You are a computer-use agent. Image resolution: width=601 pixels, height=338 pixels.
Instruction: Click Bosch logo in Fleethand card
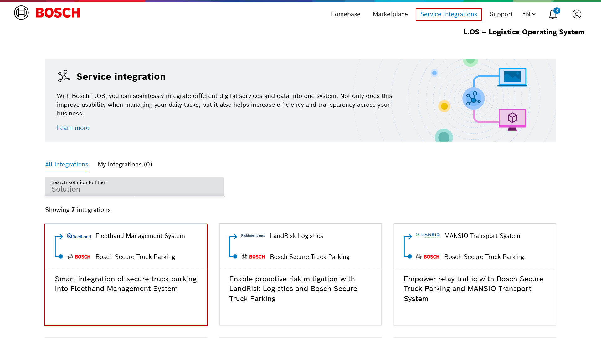pyautogui.click(x=79, y=257)
